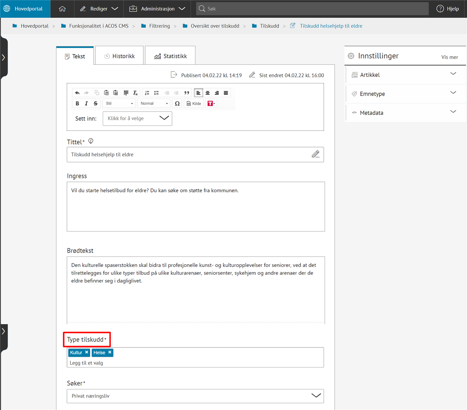This screenshot has height=410, width=467.
Task: Apply block quote formatting
Action: (186, 93)
